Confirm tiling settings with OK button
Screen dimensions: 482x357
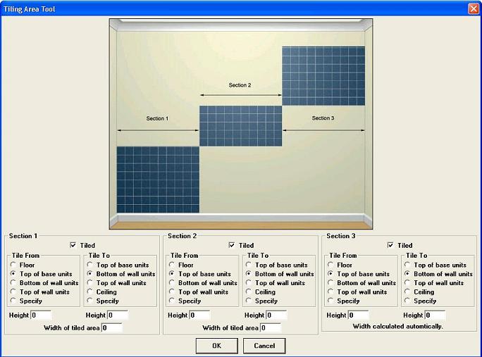(217, 346)
